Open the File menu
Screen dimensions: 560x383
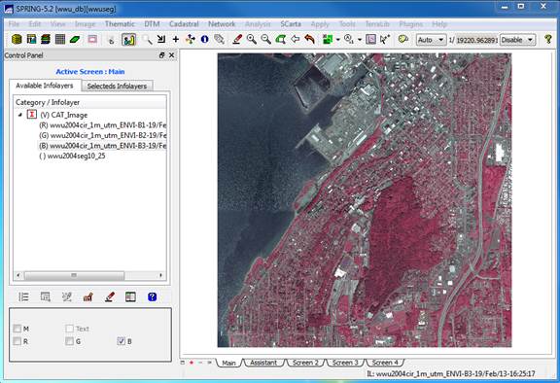point(14,24)
